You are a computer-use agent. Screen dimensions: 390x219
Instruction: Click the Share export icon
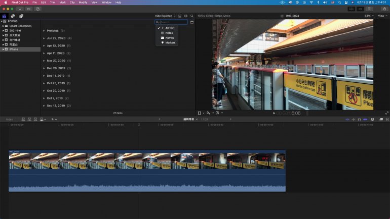[384, 9]
